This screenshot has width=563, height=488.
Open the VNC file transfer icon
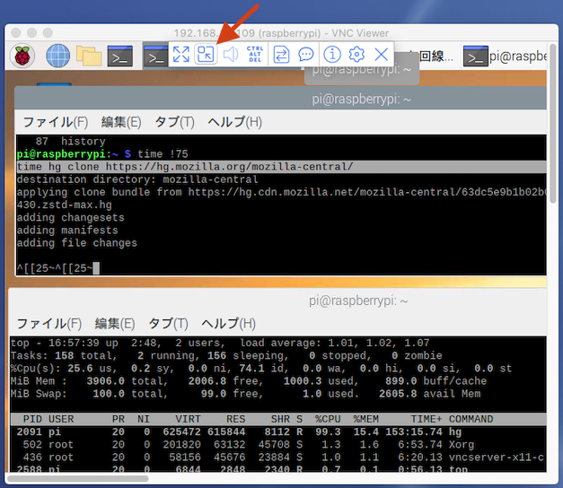coord(281,55)
